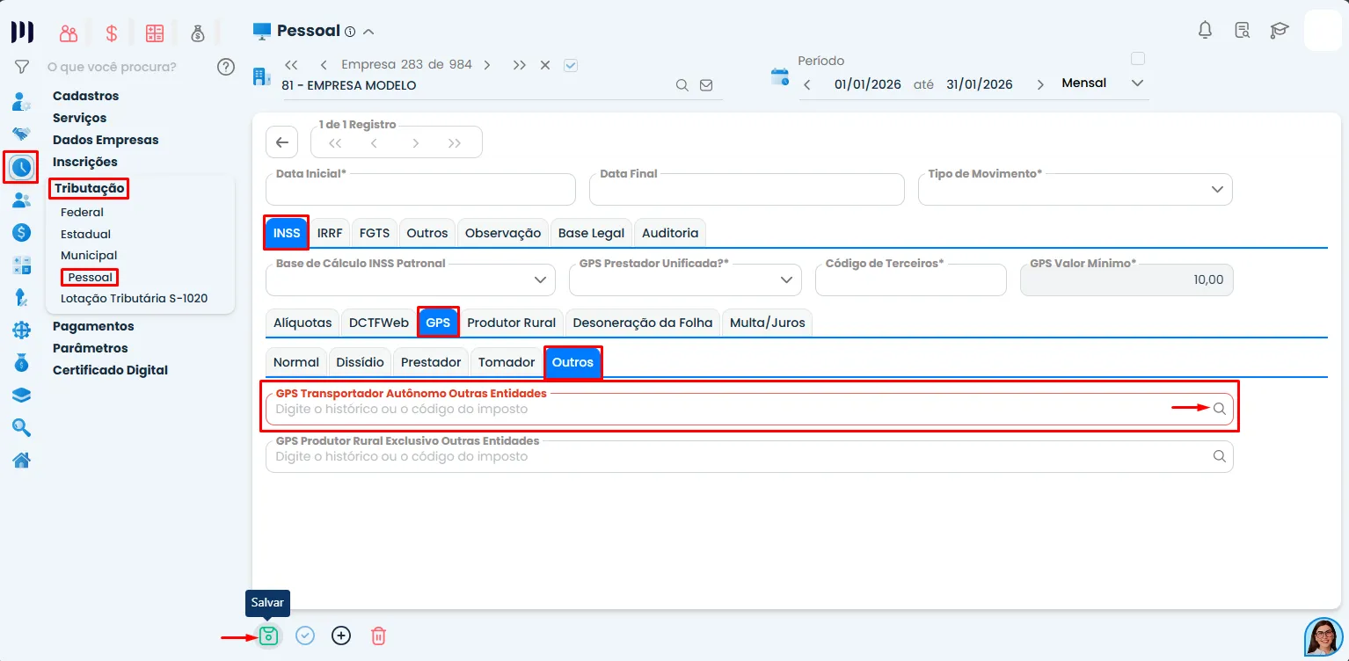The height and width of the screenshot is (661, 1349).
Task: Expand Cadastros menu in sidebar
Action: 85,96
